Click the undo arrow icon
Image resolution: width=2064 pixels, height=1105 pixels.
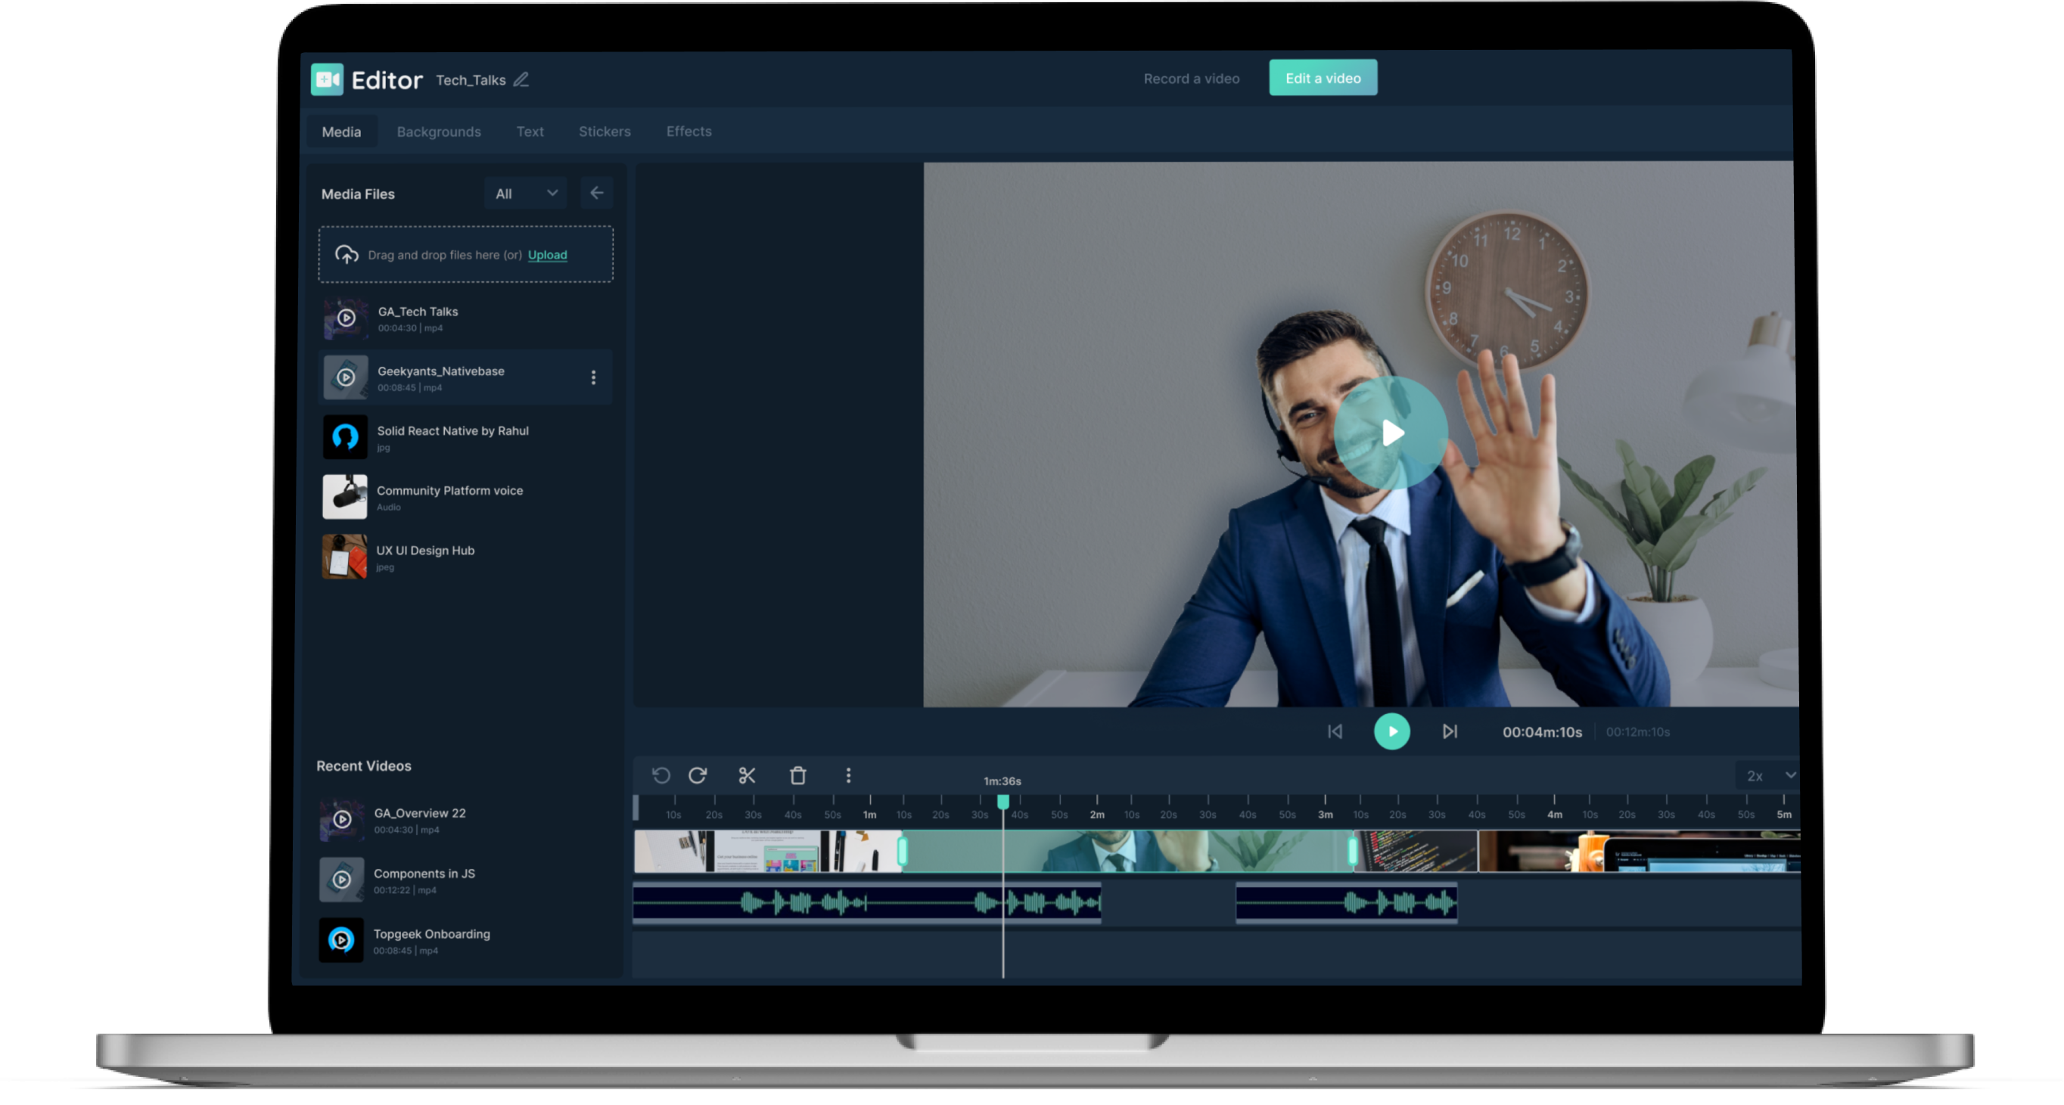point(661,775)
